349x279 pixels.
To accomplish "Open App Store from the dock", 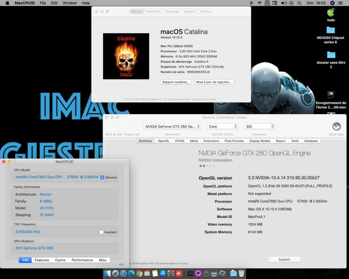I will point(163,273).
